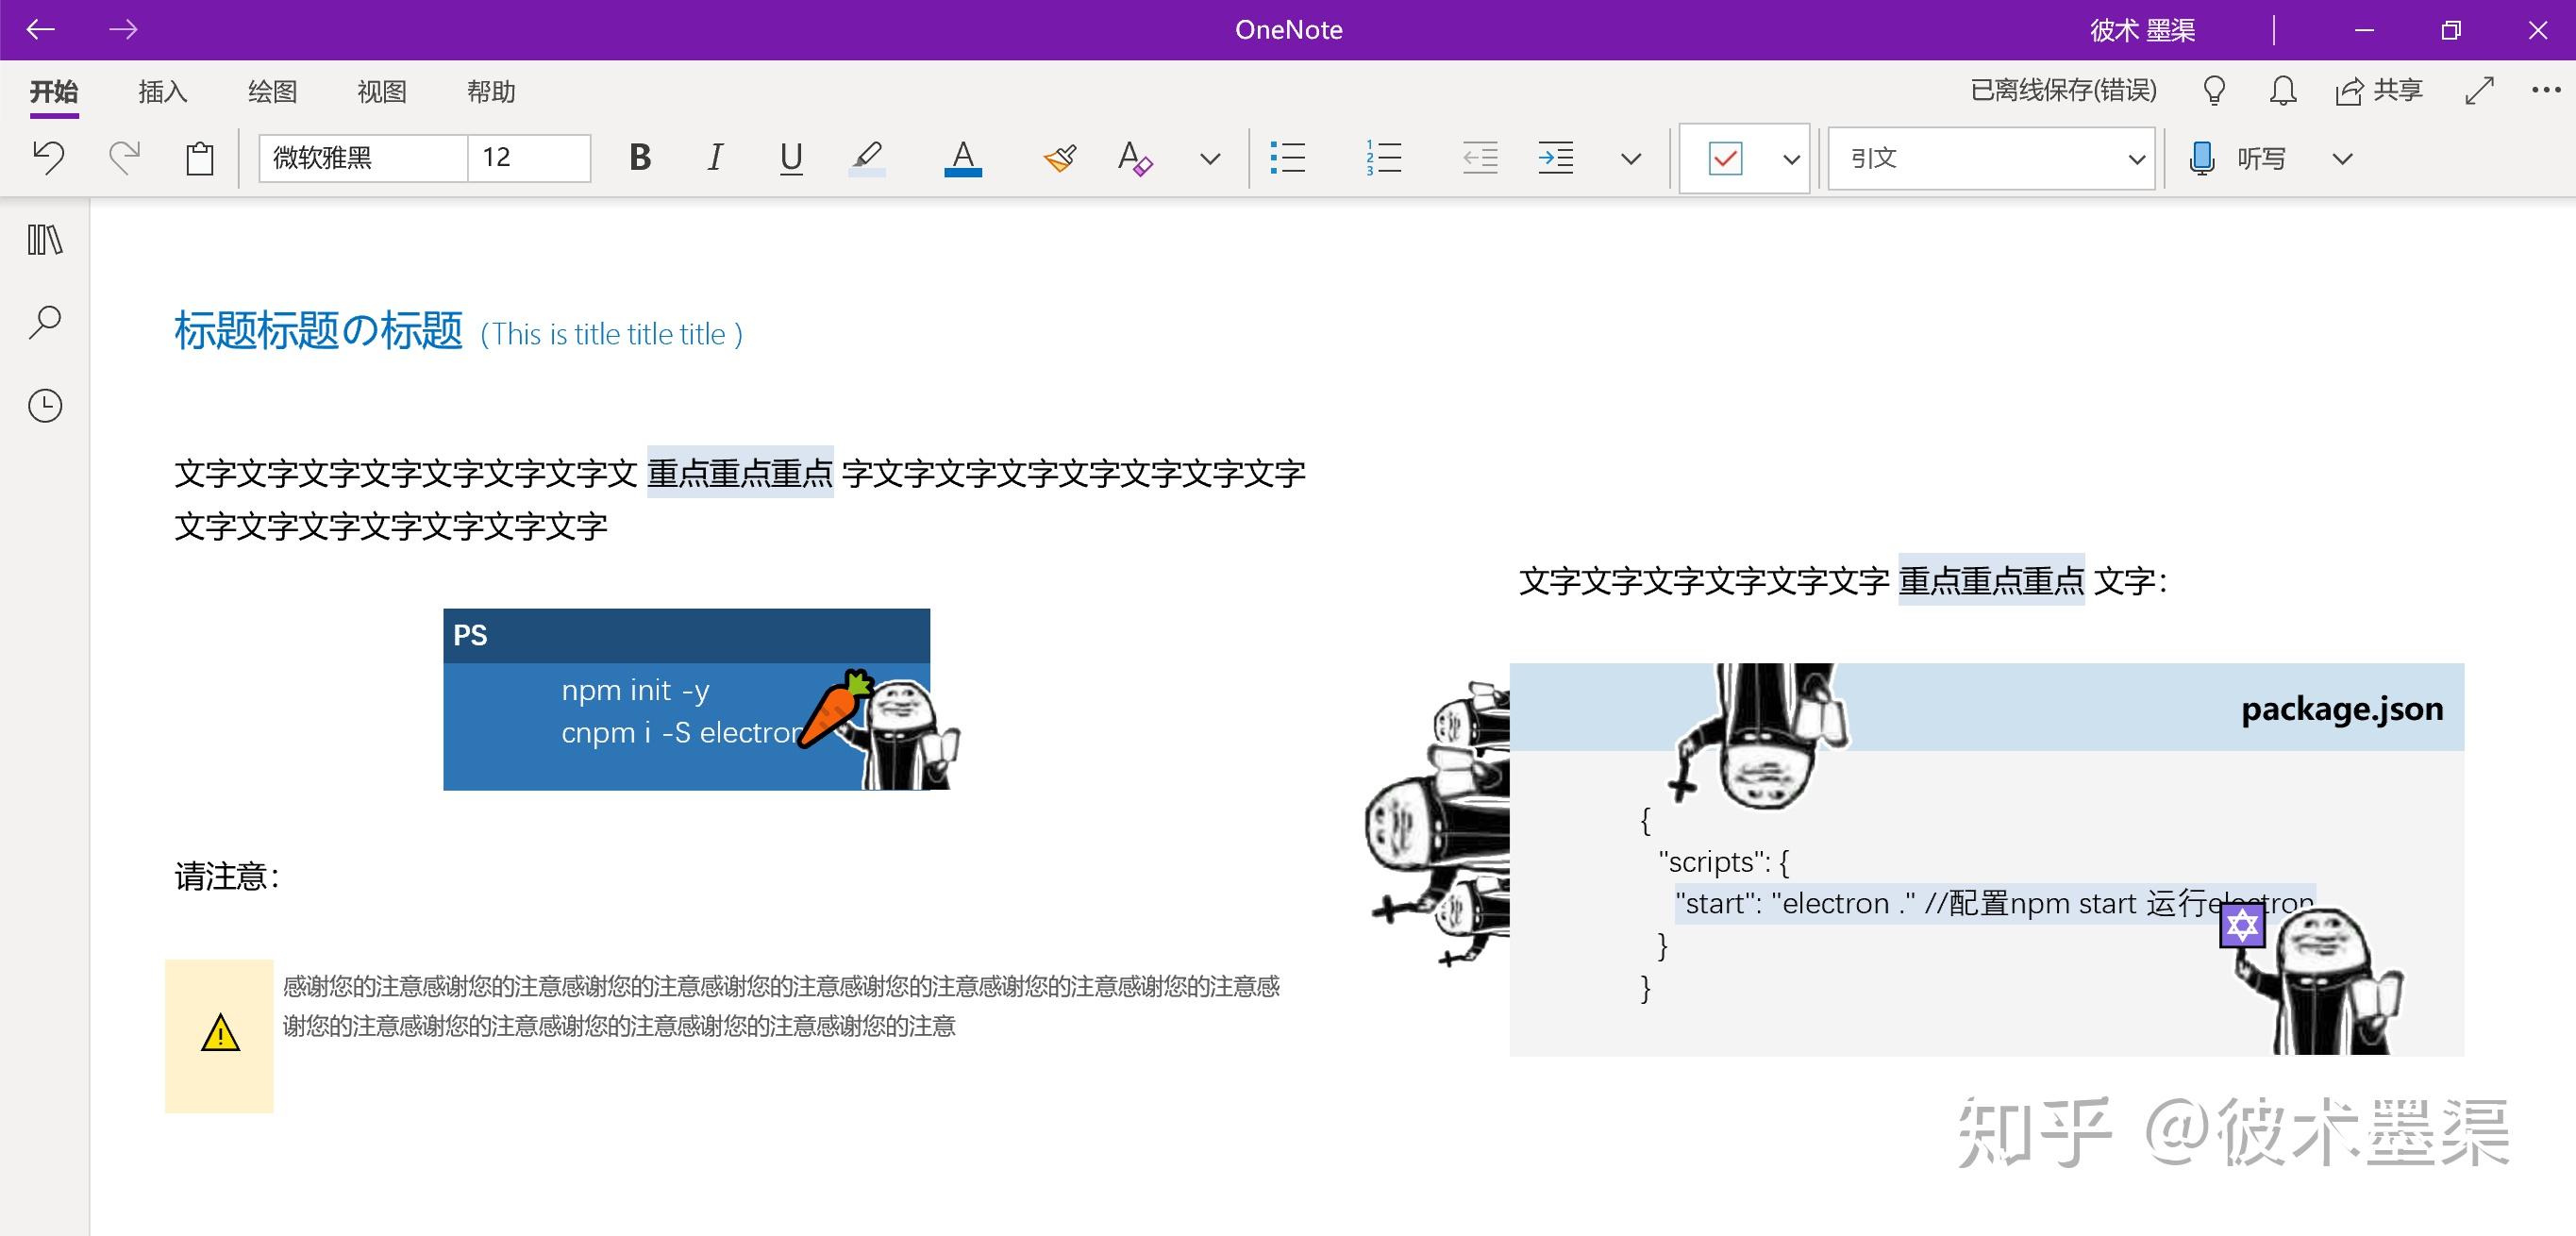Toggle the to-do checkbox tag
Screen dimensions: 2576x1236
tap(1725, 158)
